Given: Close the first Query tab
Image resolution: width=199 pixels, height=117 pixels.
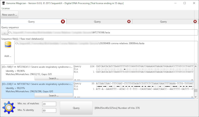Looking at the screenshot, I should click(x=63, y=22).
